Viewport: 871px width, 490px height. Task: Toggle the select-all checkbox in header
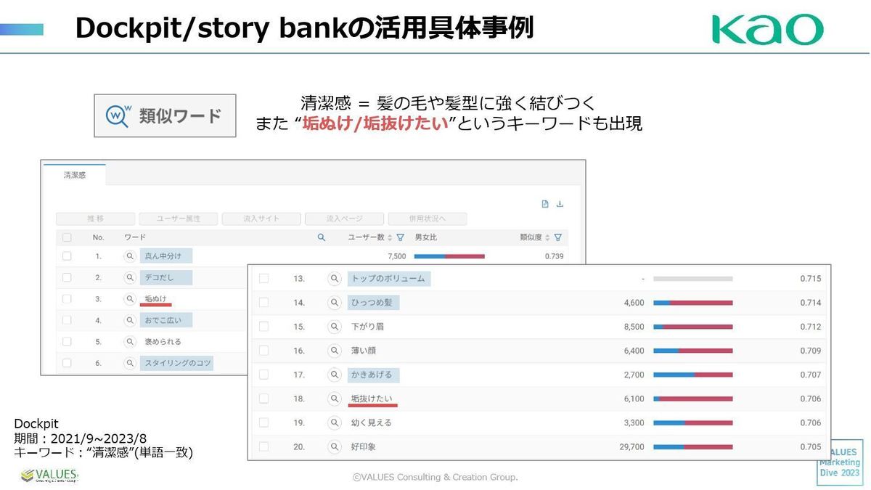coord(67,237)
